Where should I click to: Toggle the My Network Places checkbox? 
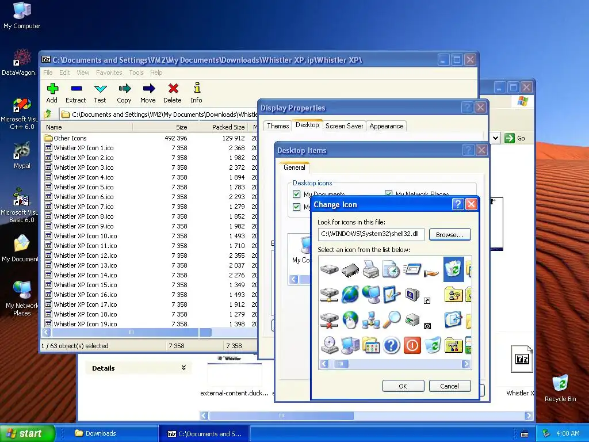tap(388, 195)
